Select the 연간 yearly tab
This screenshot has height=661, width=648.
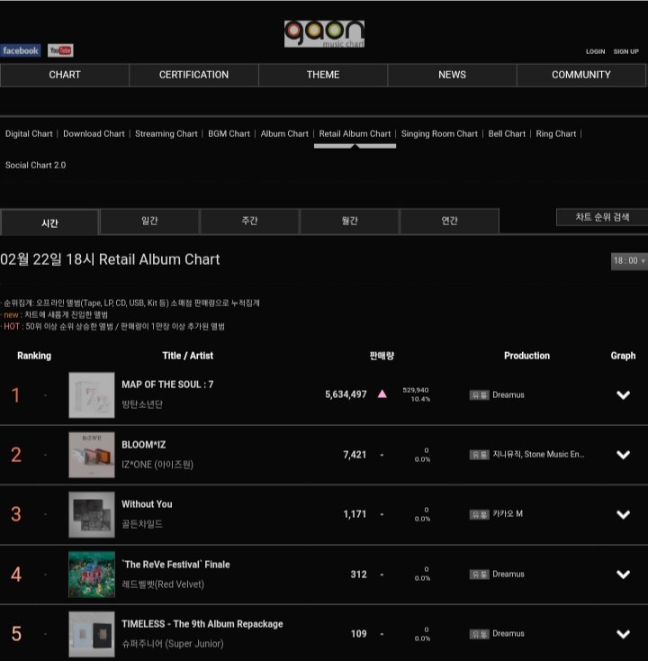pos(449,221)
